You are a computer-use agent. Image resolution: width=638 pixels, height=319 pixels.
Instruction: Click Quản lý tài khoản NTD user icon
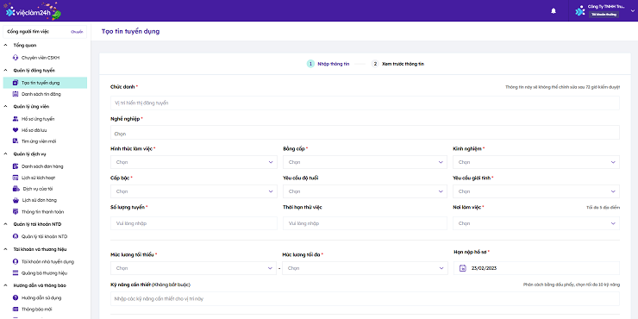(x=16, y=236)
